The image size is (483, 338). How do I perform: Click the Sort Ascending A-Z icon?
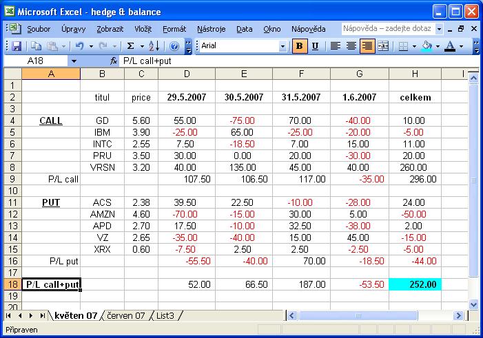click(154, 46)
